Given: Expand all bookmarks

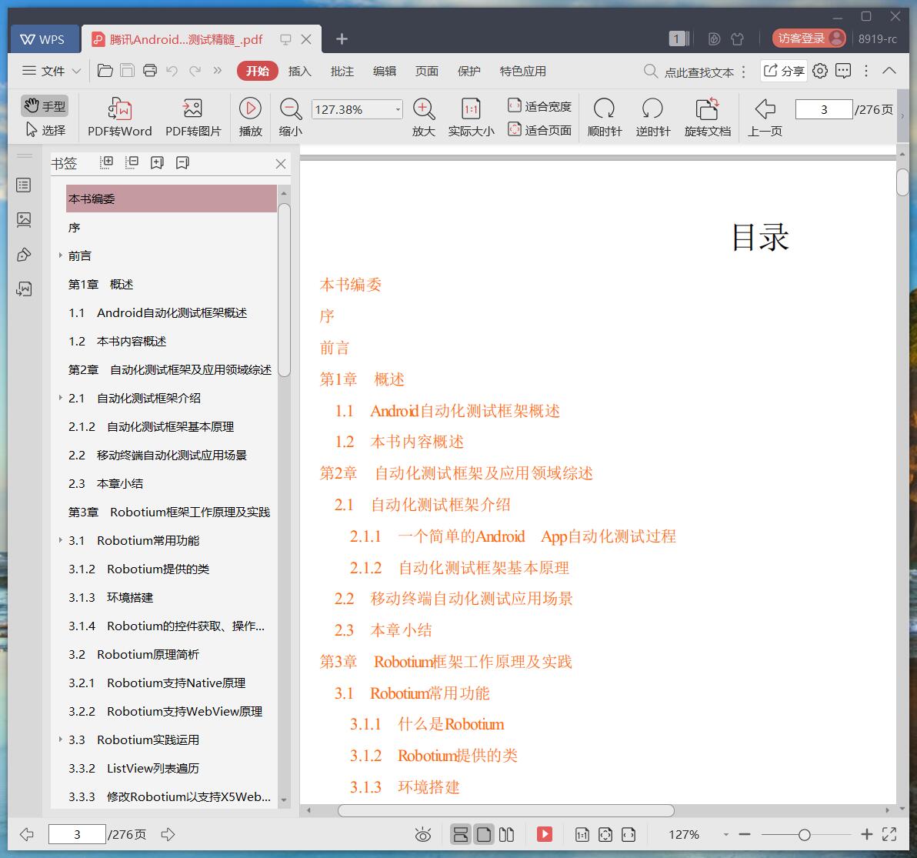Looking at the screenshot, I should point(106,162).
